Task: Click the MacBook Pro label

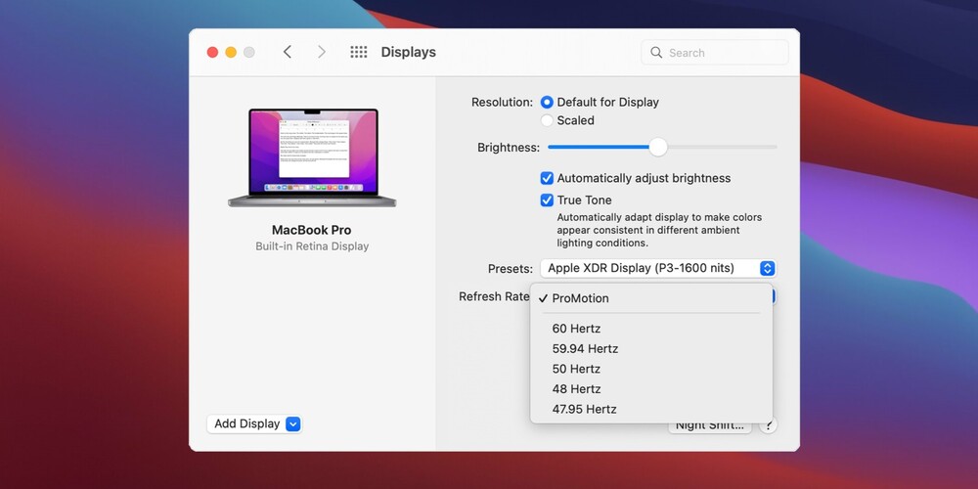Action: pos(312,230)
